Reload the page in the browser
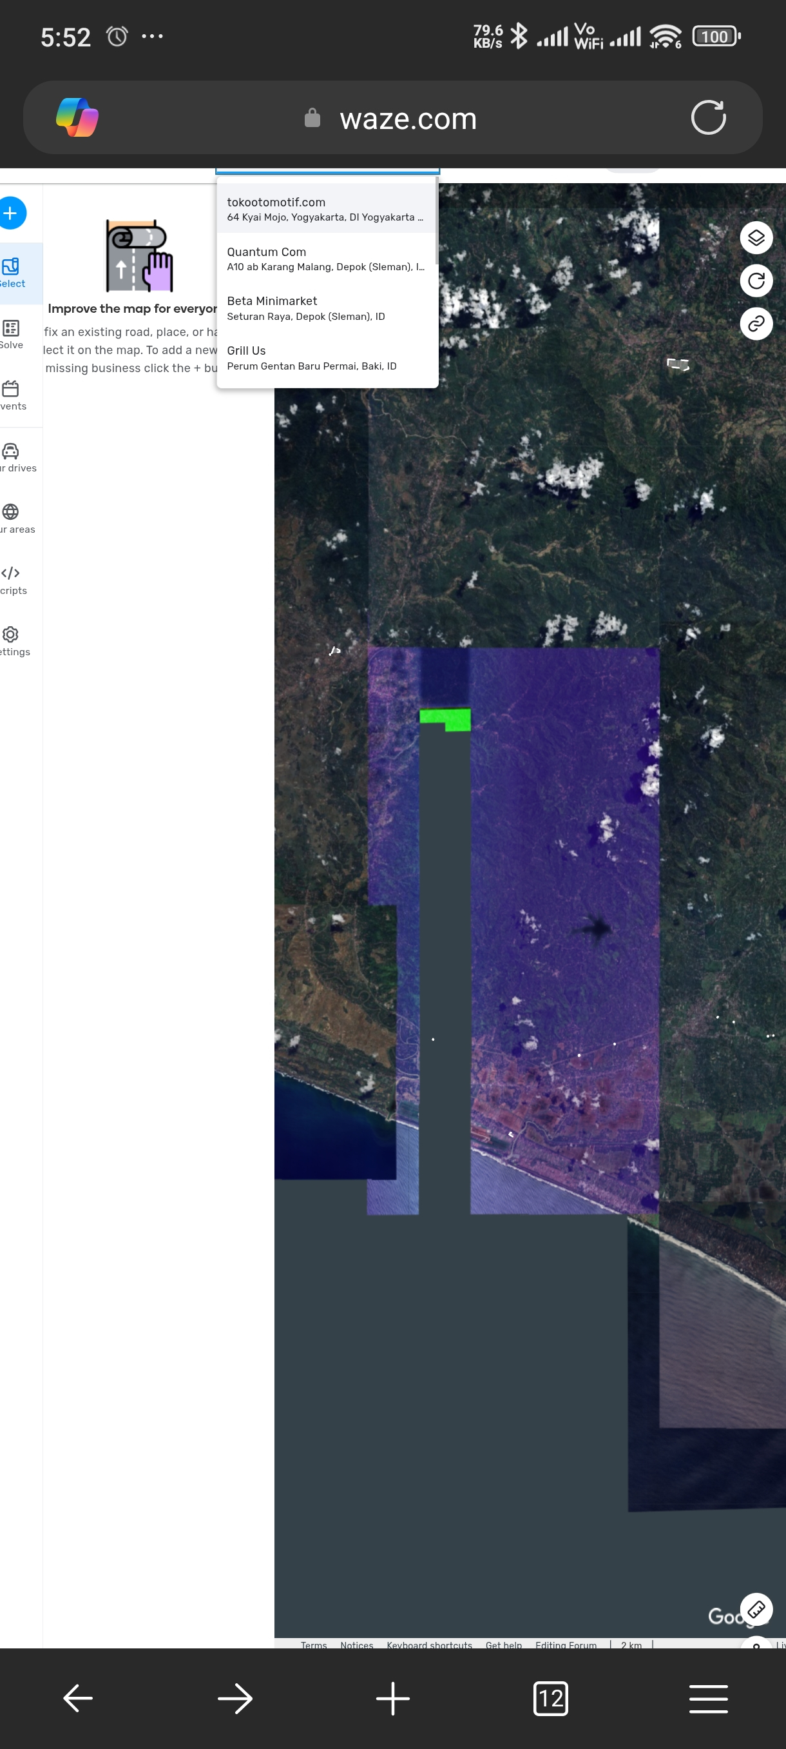Screen dimensions: 786x1749 tap(708, 117)
